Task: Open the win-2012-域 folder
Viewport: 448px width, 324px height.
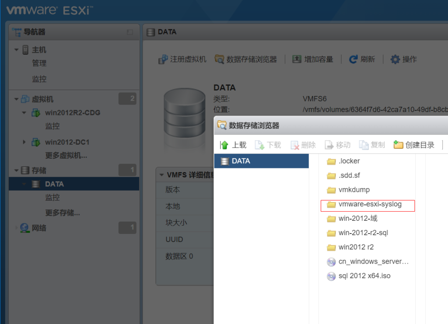Action: point(352,219)
